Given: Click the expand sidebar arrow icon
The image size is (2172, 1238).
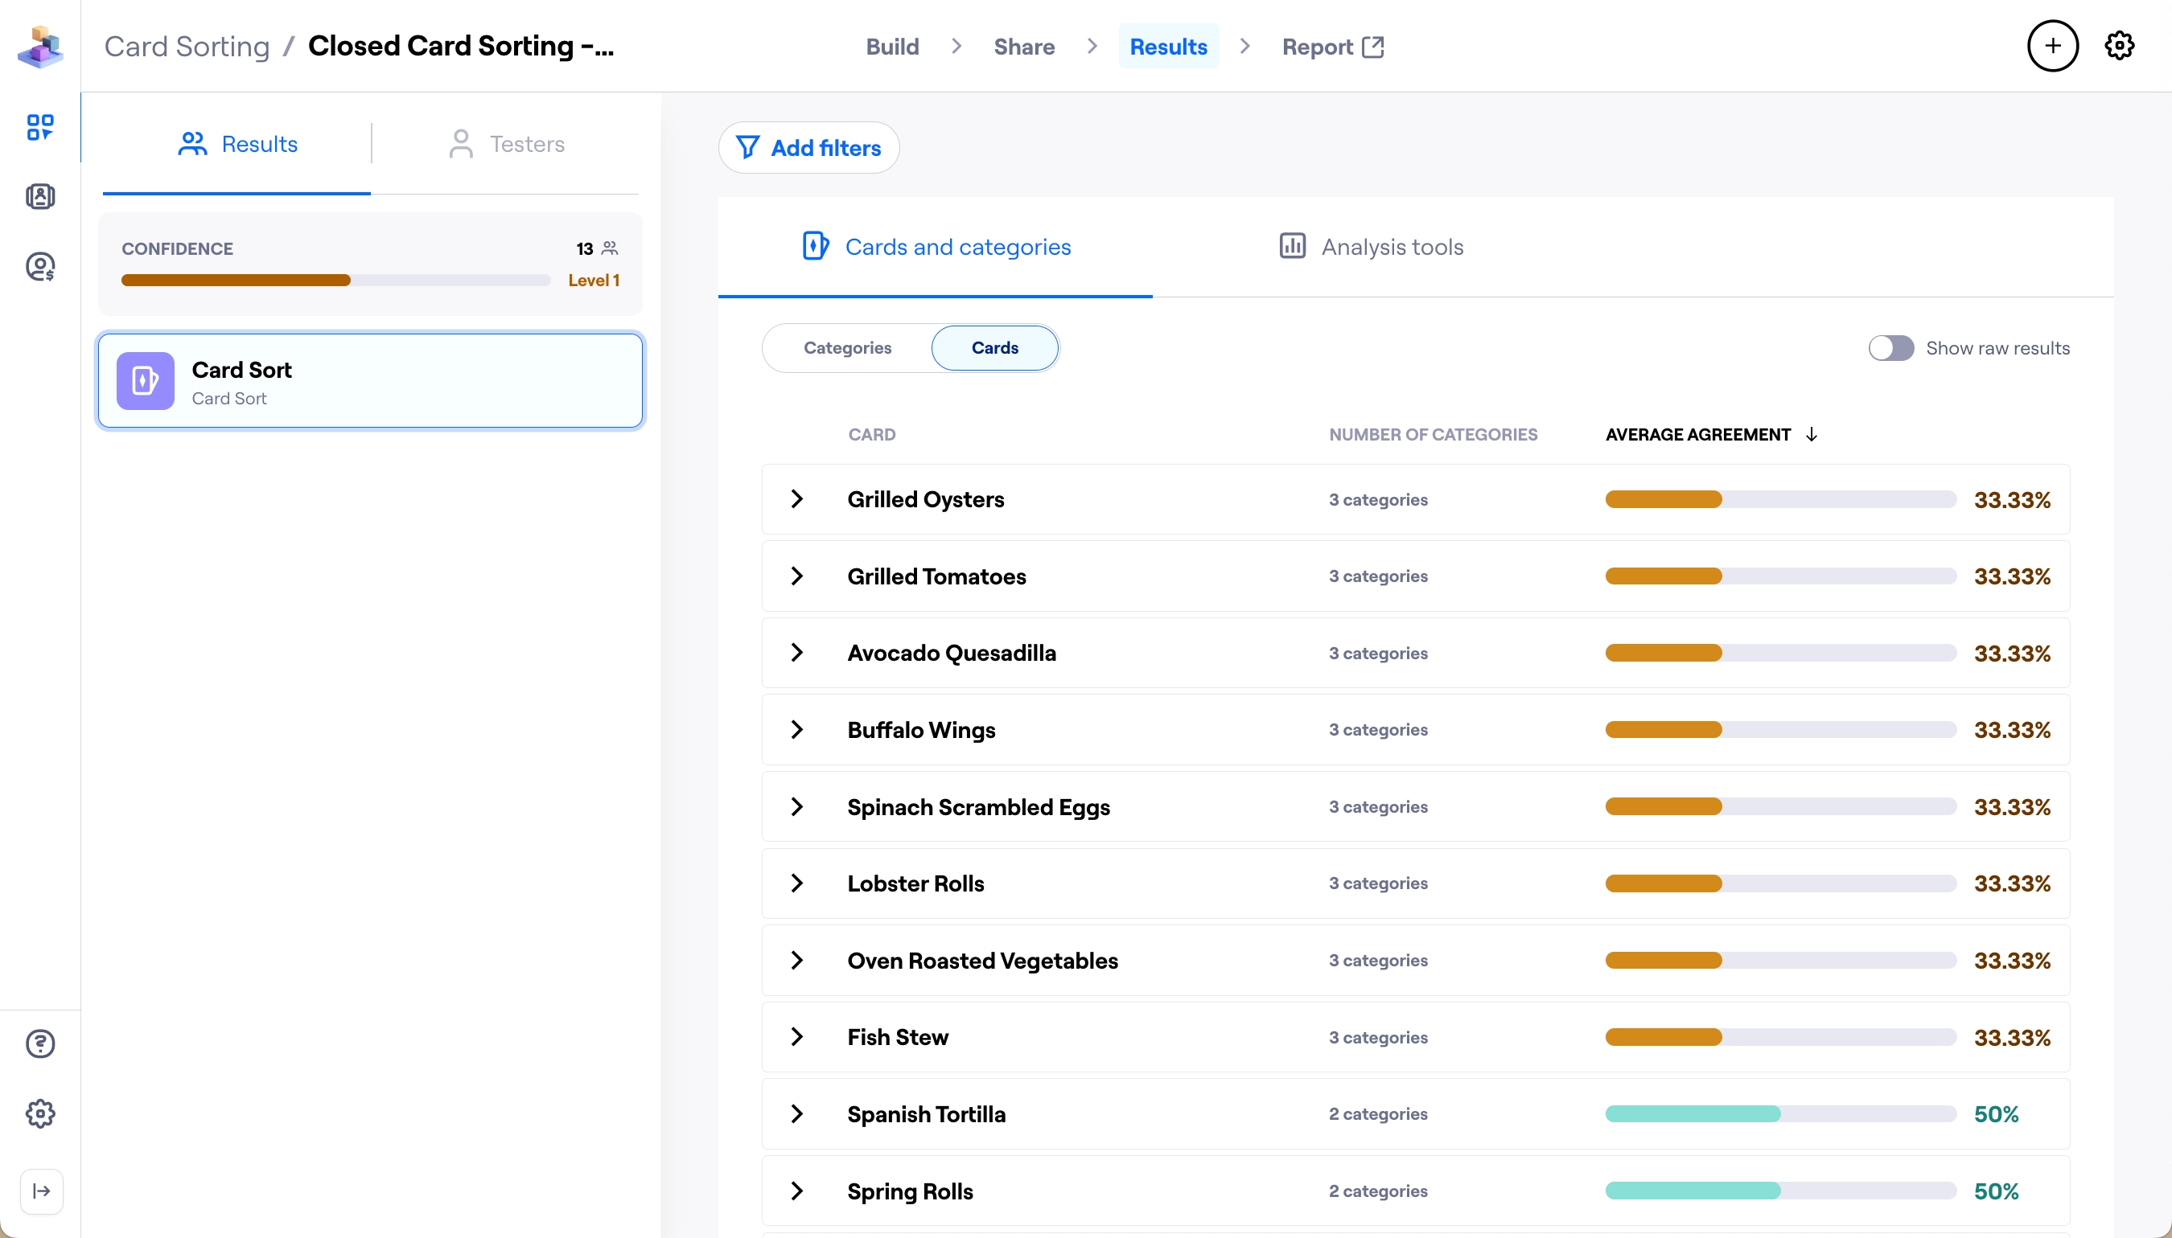Looking at the screenshot, I should (x=42, y=1191).
